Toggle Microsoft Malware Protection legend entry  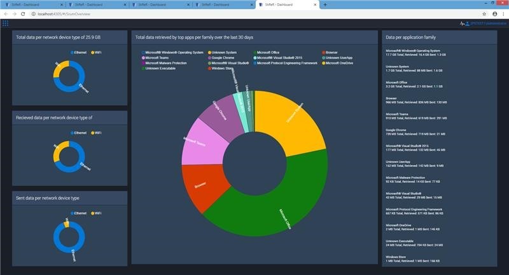164,63
